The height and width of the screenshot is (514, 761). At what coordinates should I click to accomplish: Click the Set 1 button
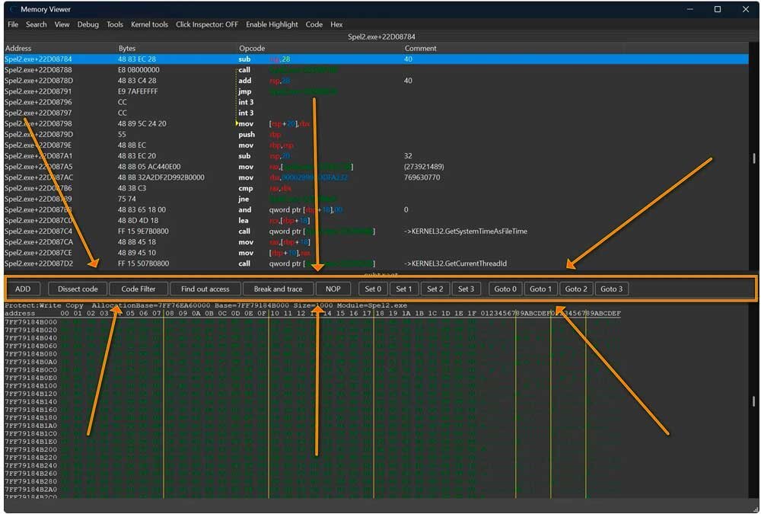(x=404, y=289)
